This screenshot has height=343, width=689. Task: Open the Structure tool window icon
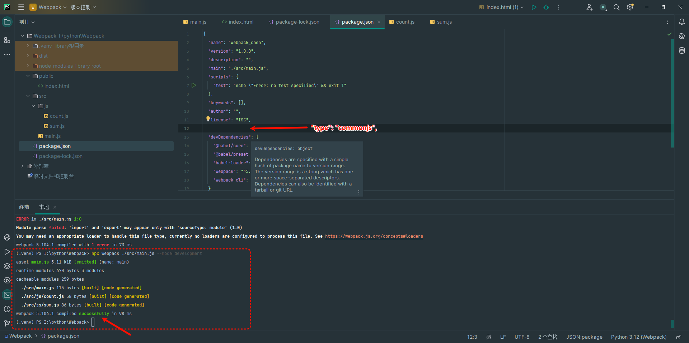[x=7, y=40]
